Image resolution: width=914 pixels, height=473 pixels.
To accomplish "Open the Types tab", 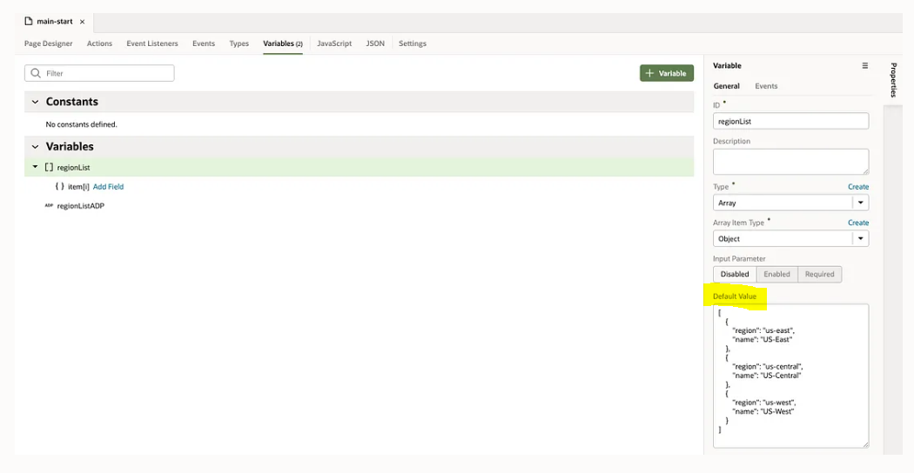I will [239, 43].
